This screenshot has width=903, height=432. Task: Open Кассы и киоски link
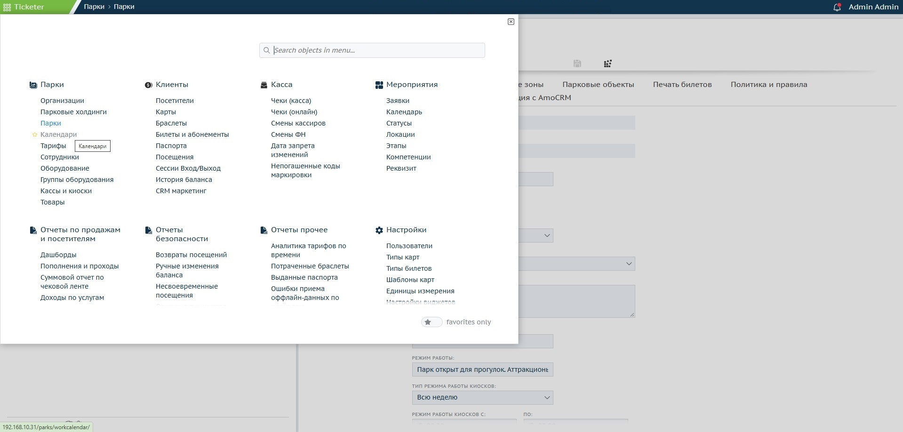(x=66, y=191)
